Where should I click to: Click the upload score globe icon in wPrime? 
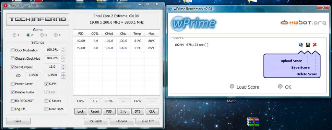pyautogui.click(x=301, y=45)
